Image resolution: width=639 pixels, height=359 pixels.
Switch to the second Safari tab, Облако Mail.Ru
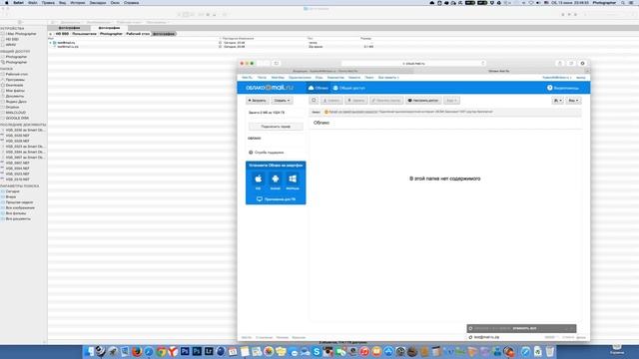pyautogui.click(x=499, y=71)
